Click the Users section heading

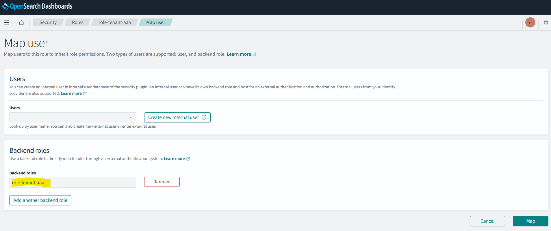coord(17,79)
